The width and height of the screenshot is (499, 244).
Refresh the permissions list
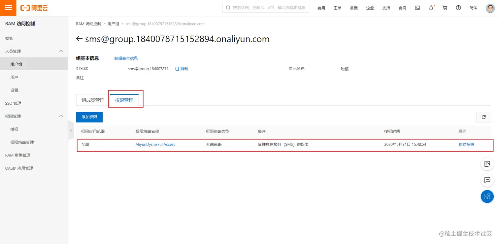pyautogui.click(x=484, y=117)
